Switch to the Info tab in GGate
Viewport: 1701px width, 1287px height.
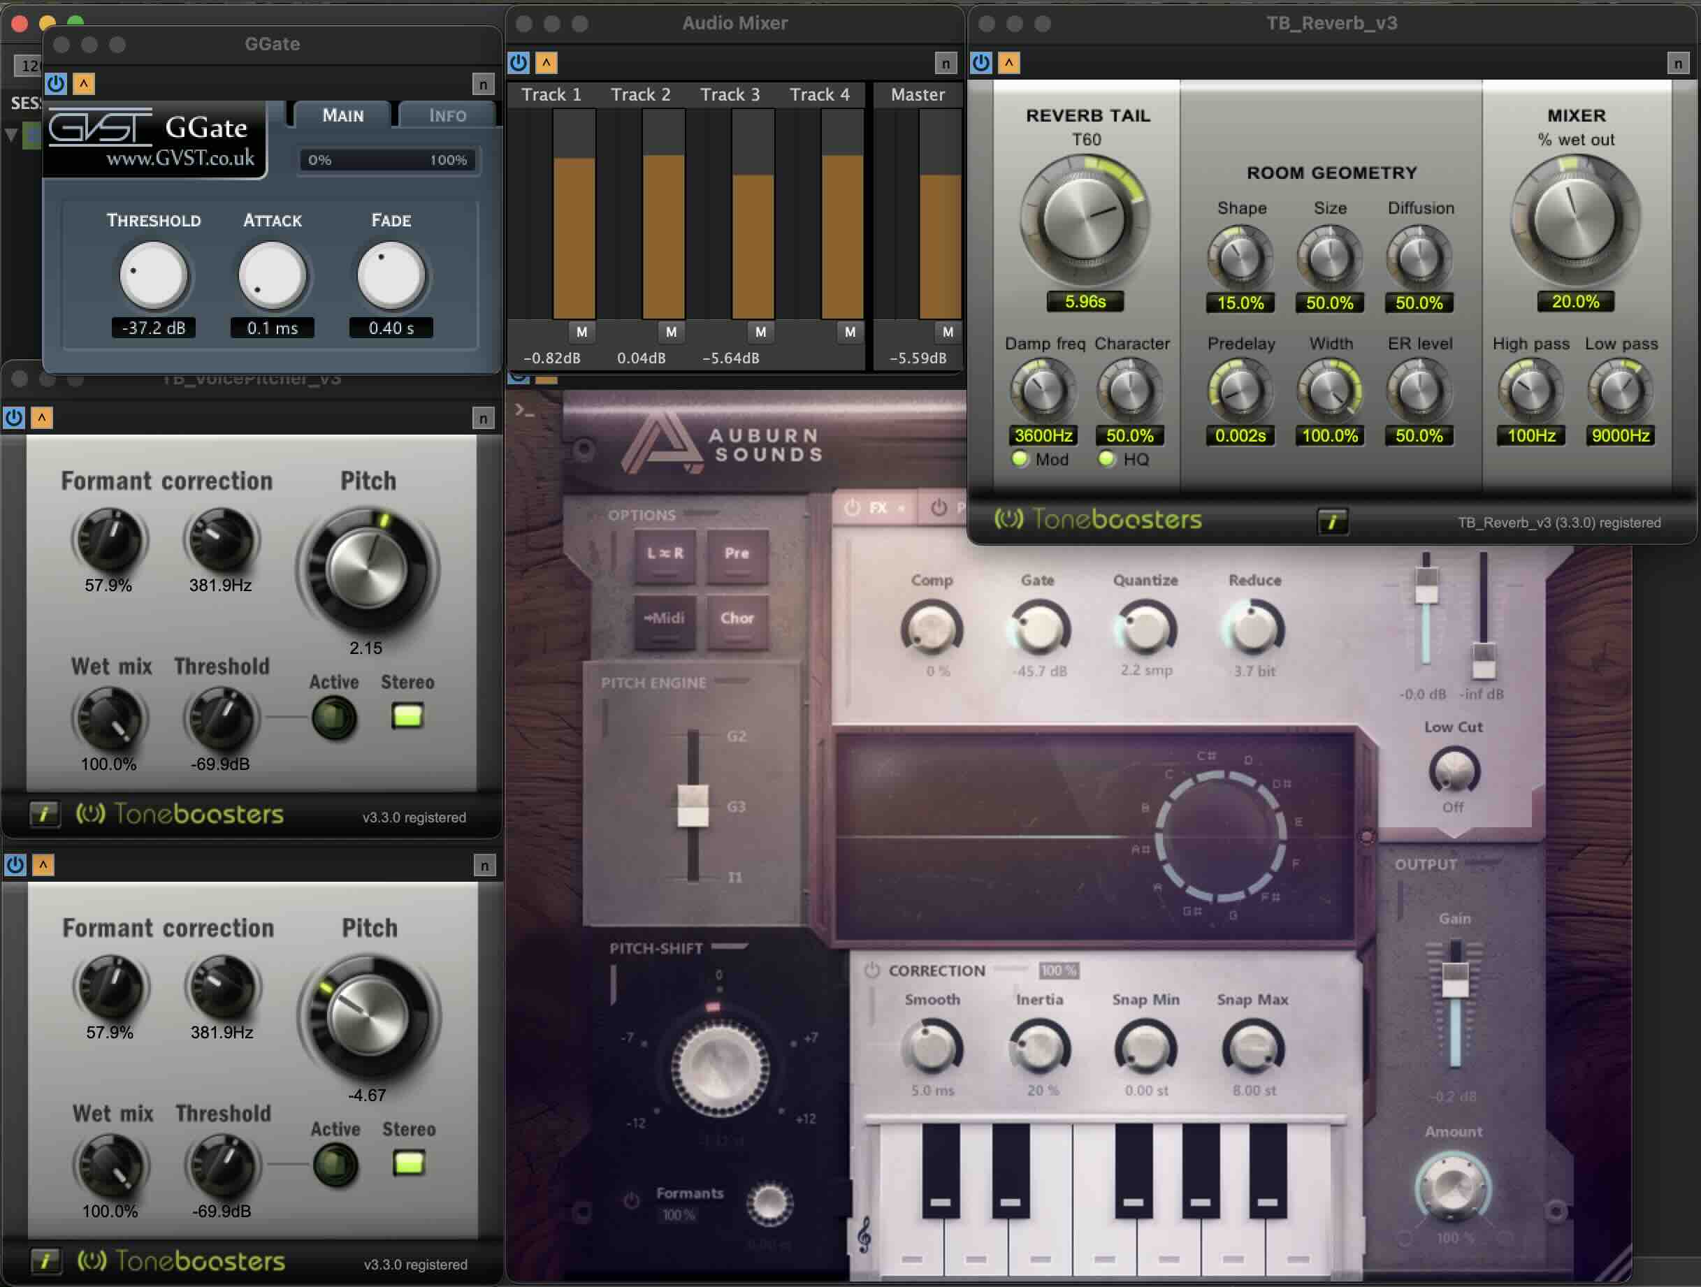[x=447, y=115]
